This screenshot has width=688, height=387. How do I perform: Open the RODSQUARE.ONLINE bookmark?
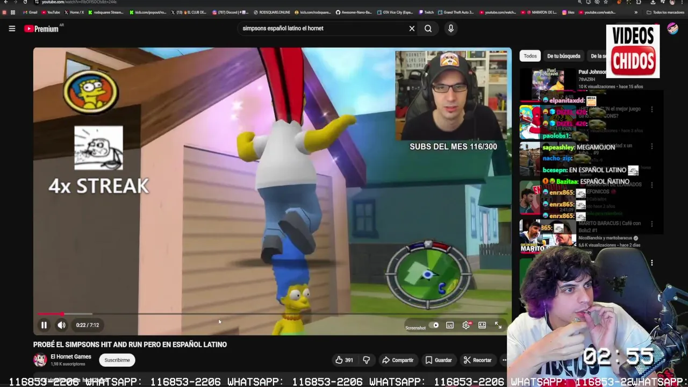tap(272, 12)
